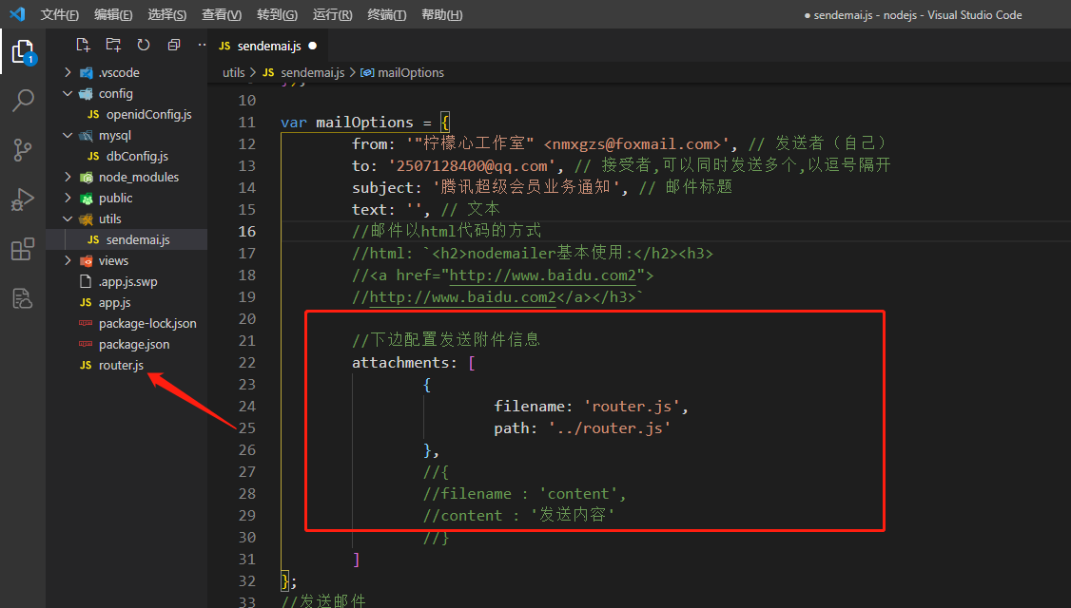
Task: Click the baidu link on line 19
Action: coord(462,296)
